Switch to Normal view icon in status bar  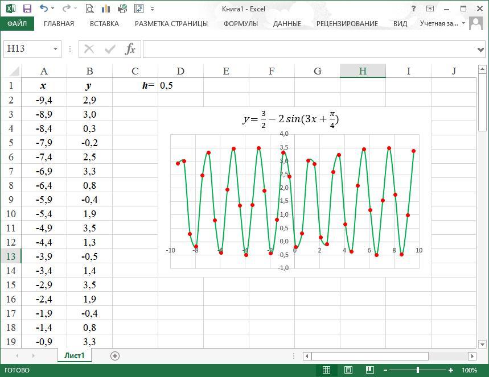(326, 370)
